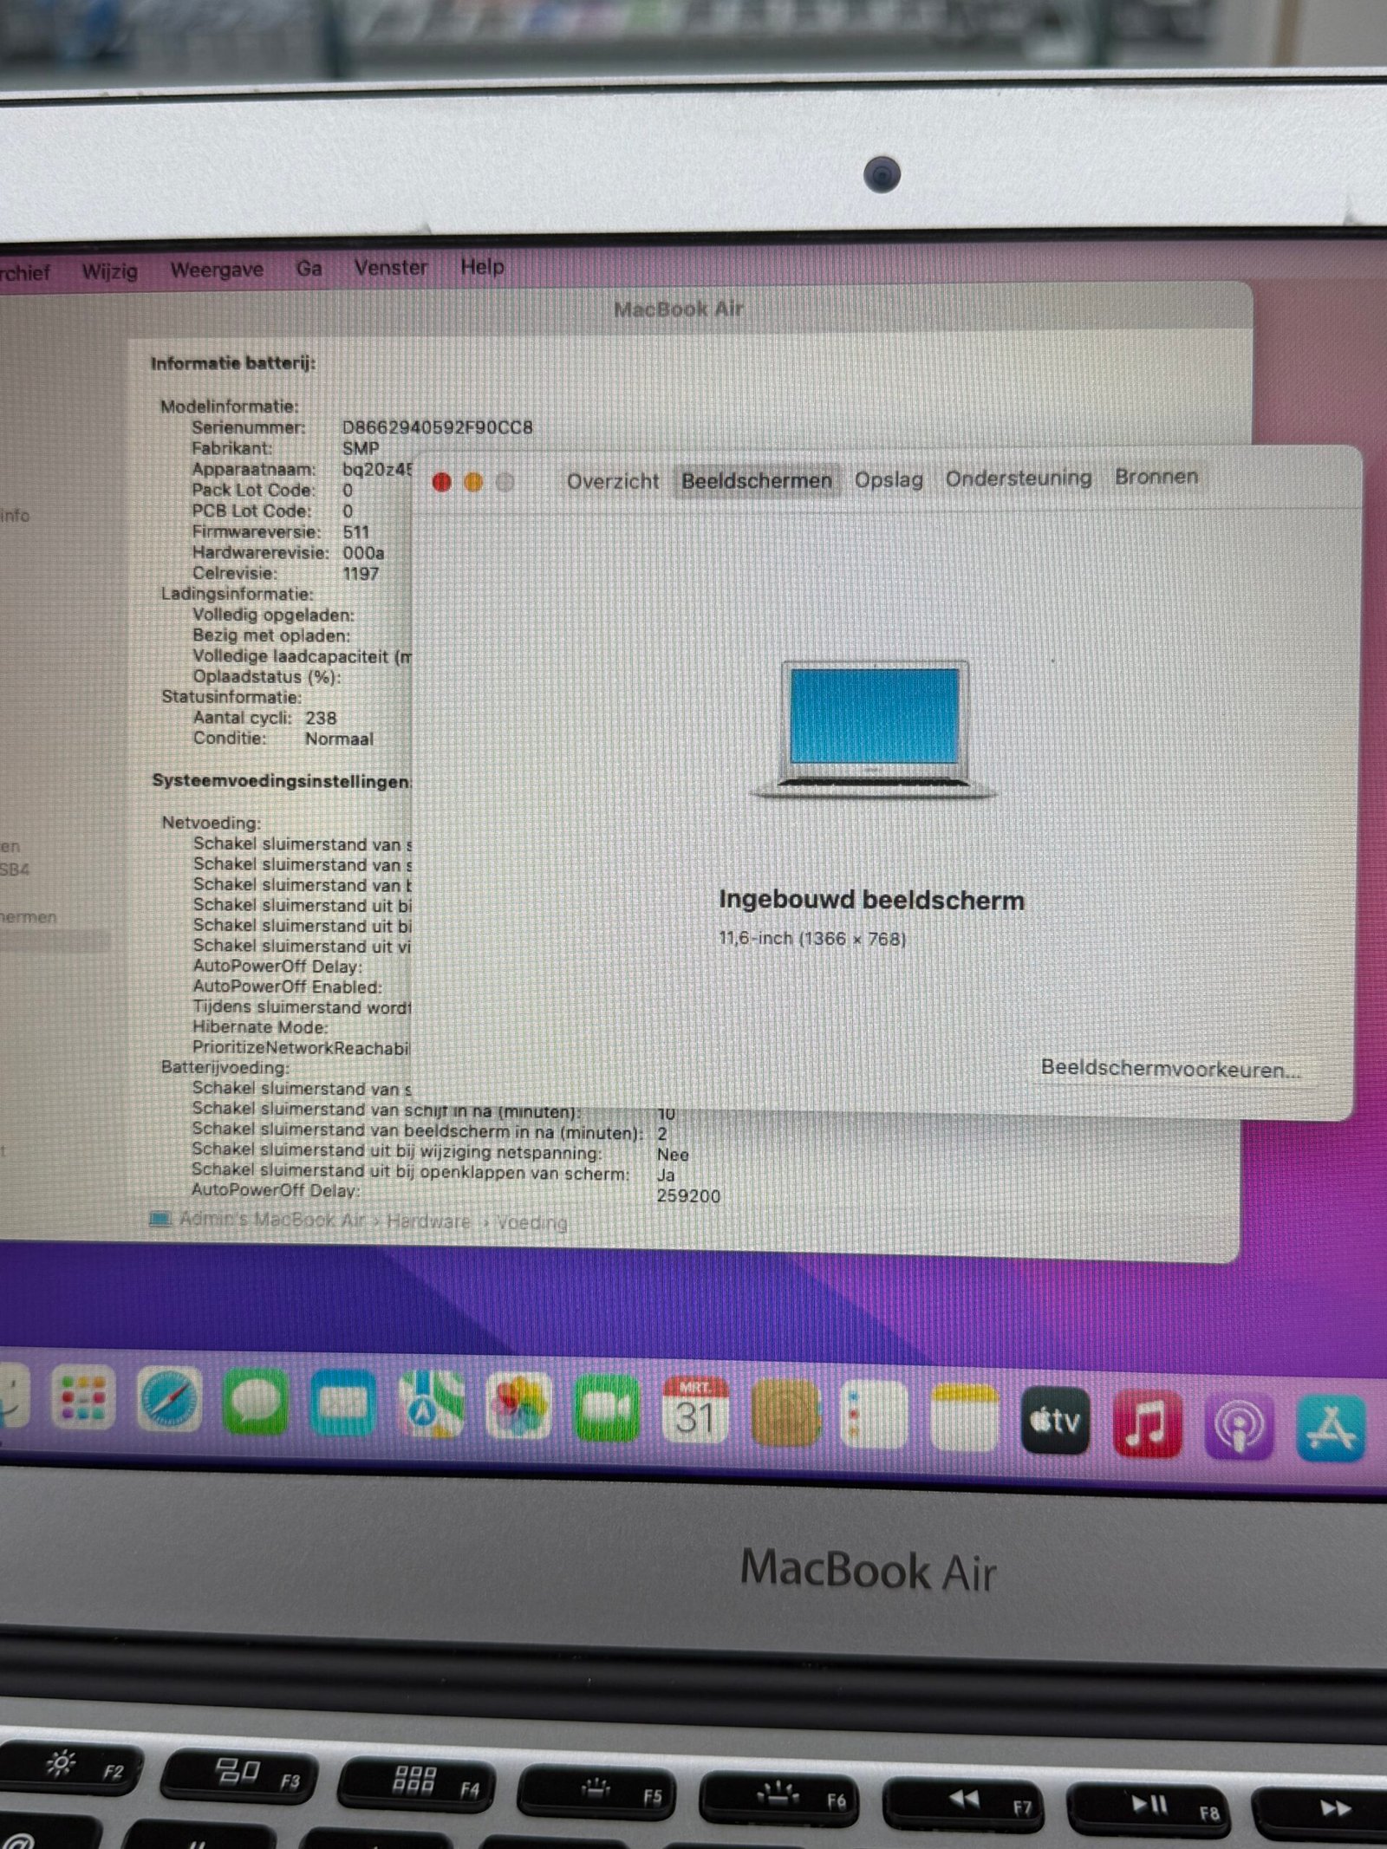Click Voeding in the path bar
Image resolution: width=1387 pixels, height=1849 pixels.
(x=532, y=1222)
